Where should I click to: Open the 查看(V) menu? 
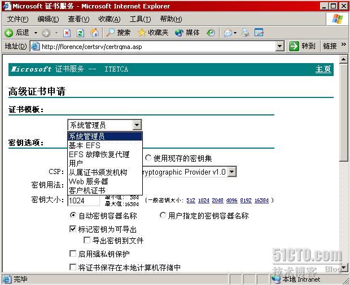pyautogui.click(x=78, y=19)
